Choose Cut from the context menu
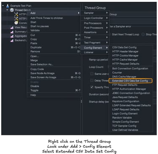The width and height of the screenshot is (158, 154). (x=54, y=35)
